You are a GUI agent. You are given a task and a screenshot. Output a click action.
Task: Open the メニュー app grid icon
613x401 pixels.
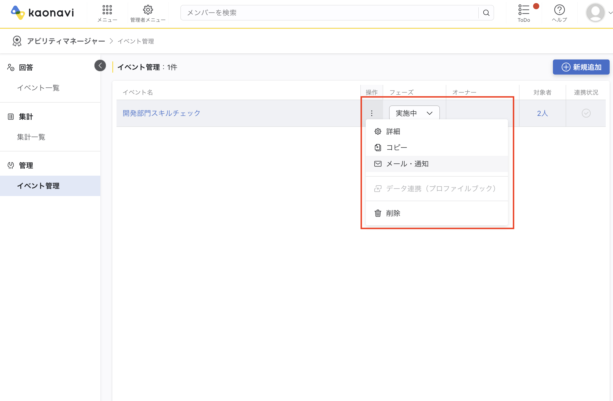(107, 10)
